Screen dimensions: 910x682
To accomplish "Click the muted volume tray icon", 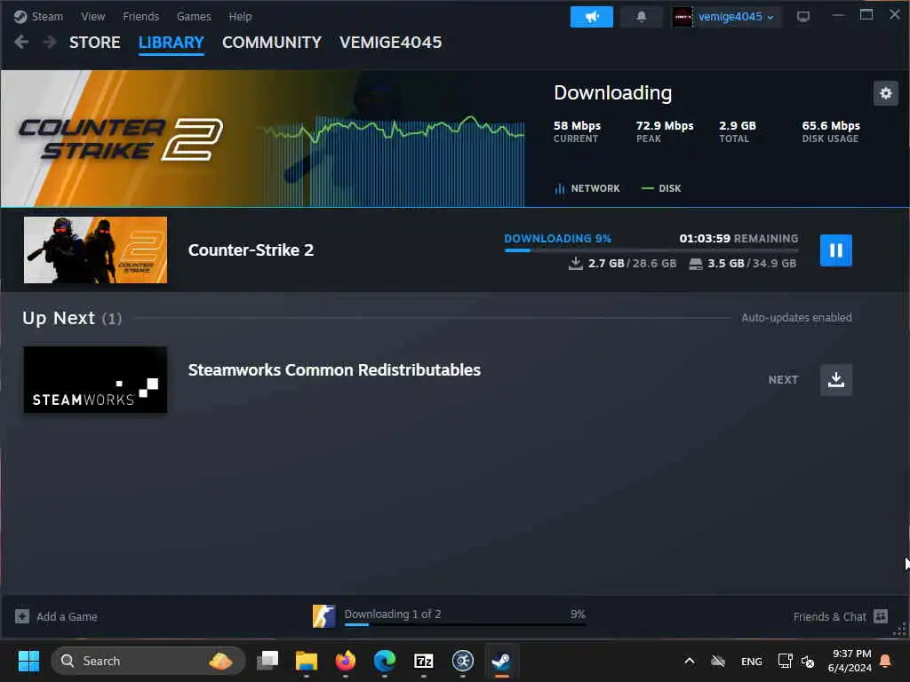I will click(808, 661).
